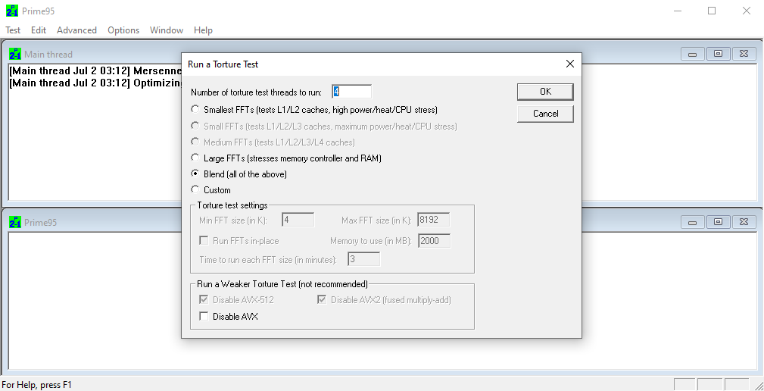Confirm the torture test with OK
764x391 pixels.
[546, 92]
